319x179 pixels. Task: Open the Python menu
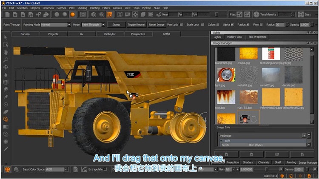[146, 8]
